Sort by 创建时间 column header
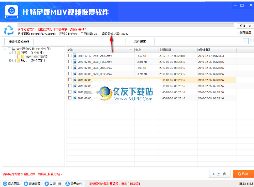The height and width of the screenshot is (187, 254). pos(178,50)
